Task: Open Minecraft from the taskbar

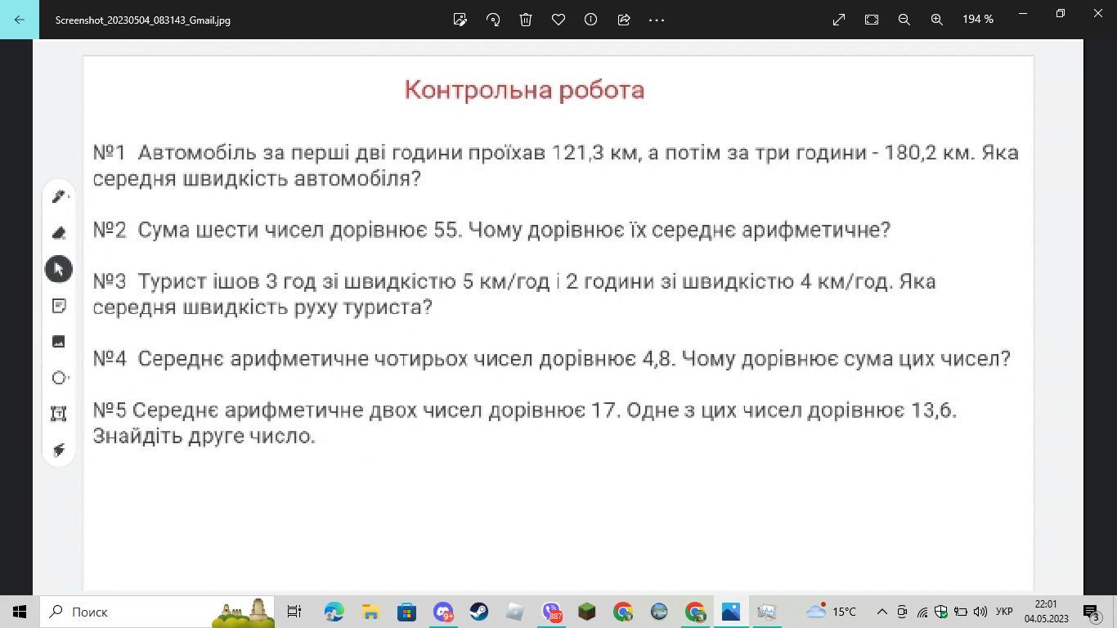Action: 587,612
